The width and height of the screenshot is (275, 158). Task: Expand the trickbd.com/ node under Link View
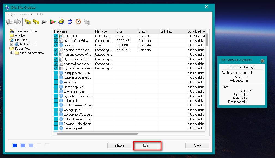[11, 44]
